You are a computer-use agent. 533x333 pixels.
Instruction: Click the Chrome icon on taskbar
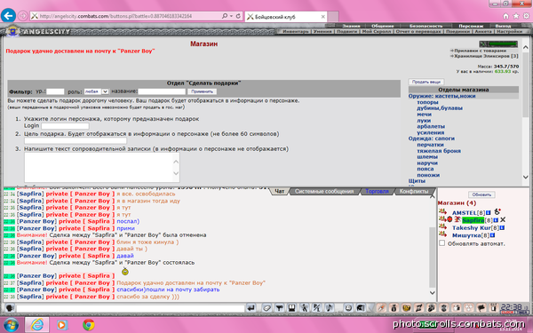[88, 325]
